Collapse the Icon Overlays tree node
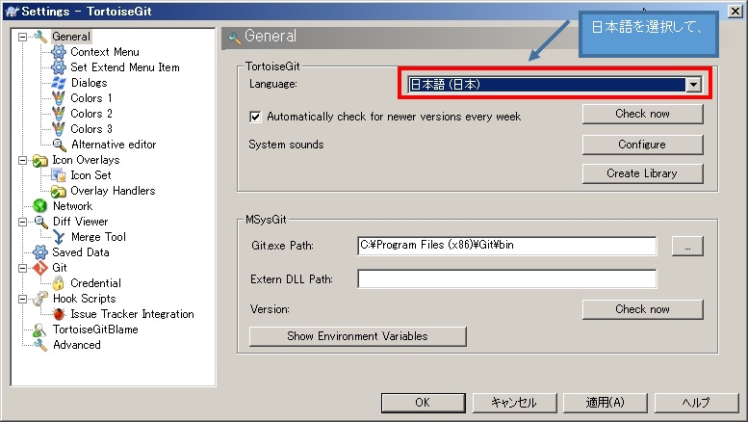Viewport: 748px width, 422px height. tap(22, 160)
